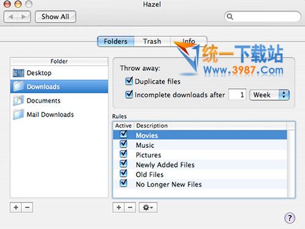Toggle No Longer New Files rule checkbox
The height and width of the screenshot is (229, 305).
click(x=123, y=183)
